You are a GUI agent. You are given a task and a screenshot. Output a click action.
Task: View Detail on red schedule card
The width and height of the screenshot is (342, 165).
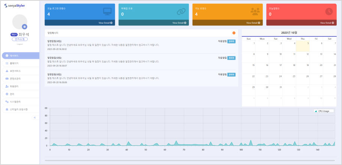(x=327, y=23)
